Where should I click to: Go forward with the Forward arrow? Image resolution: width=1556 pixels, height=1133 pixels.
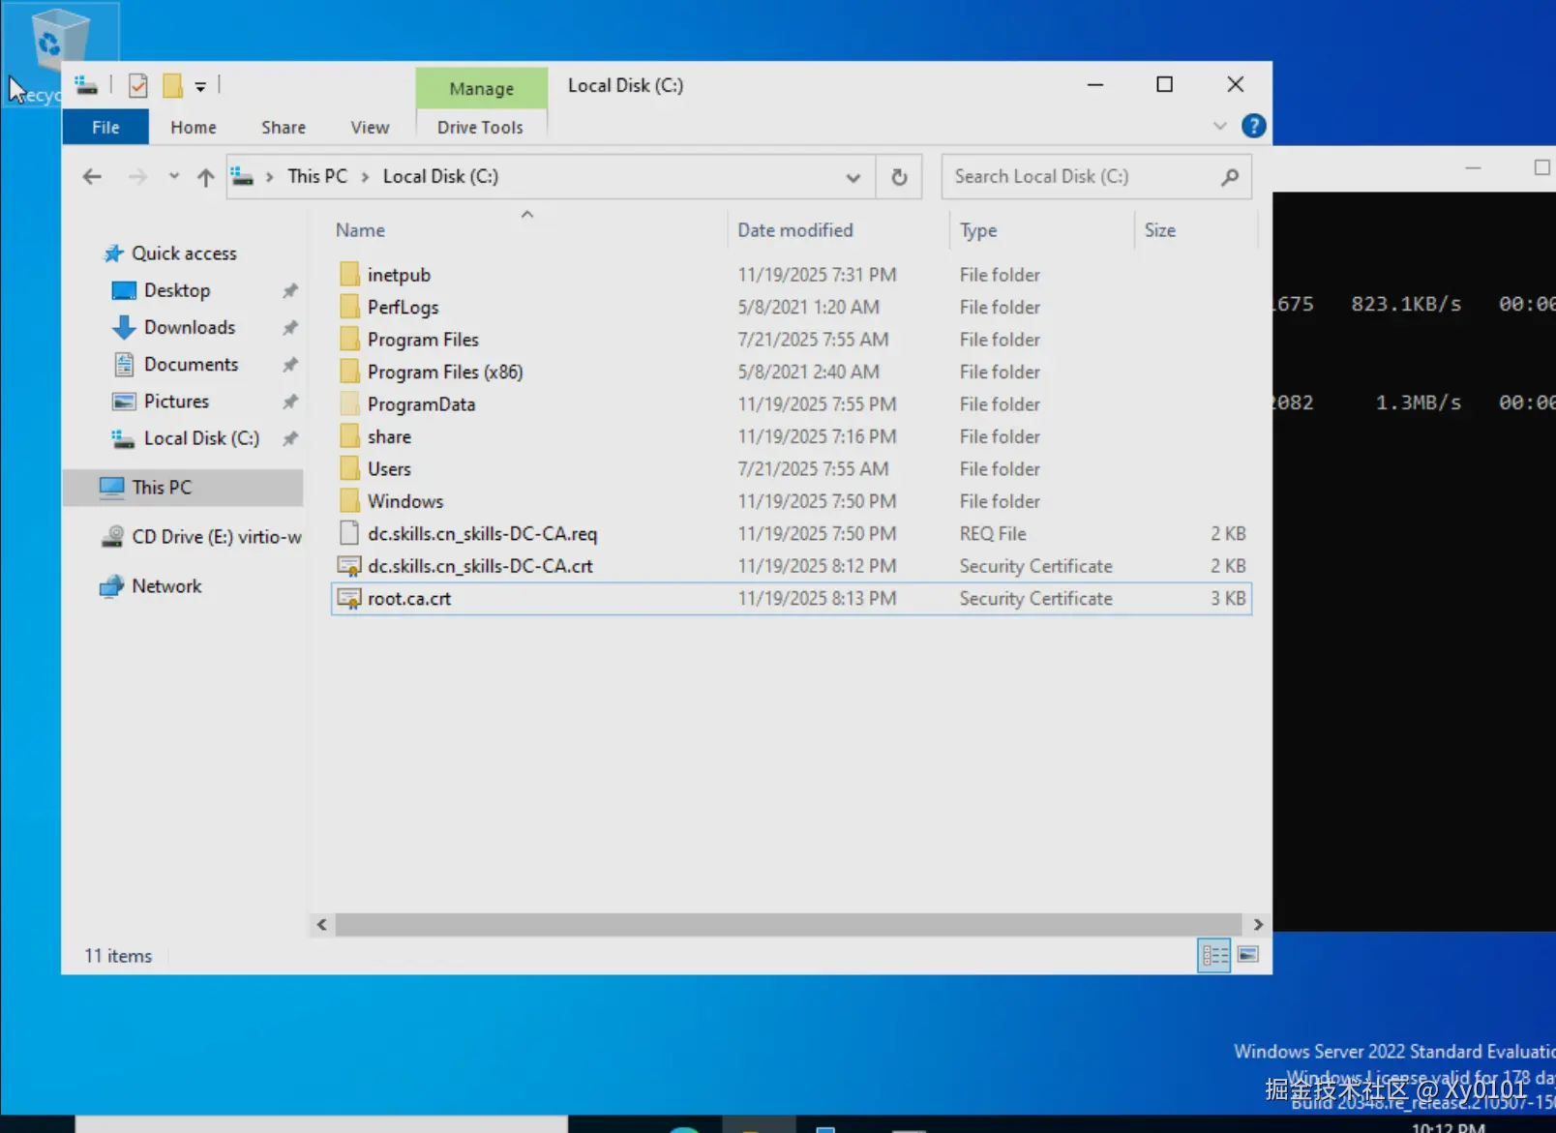tap(138, 177)
